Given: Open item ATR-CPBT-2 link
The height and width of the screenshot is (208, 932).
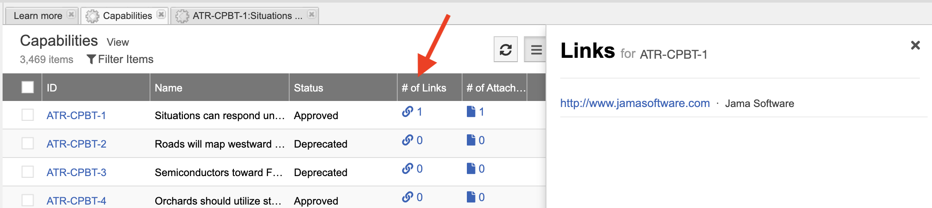Looking at the screenshot, I should click(x=77, y=144).
